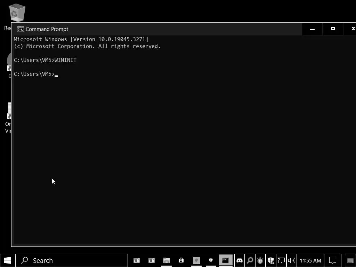Open File Explorer from the taskbar
356x267 pixels.
tap(167, 260)
